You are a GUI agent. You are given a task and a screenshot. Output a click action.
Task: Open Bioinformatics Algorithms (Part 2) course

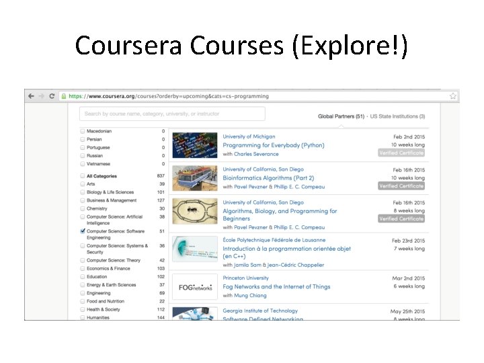[268, 178]
